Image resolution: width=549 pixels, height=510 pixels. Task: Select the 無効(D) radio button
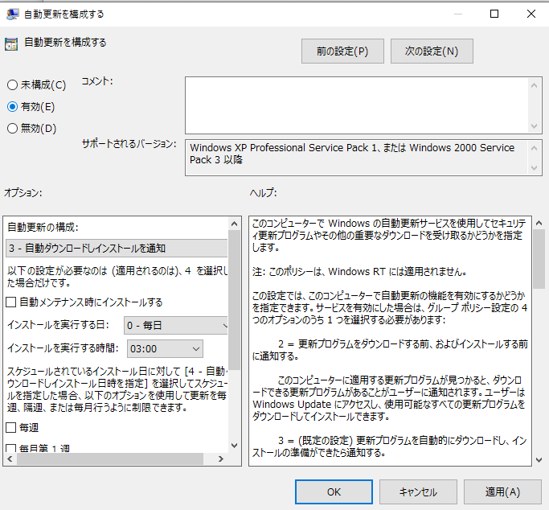[12, 128]
